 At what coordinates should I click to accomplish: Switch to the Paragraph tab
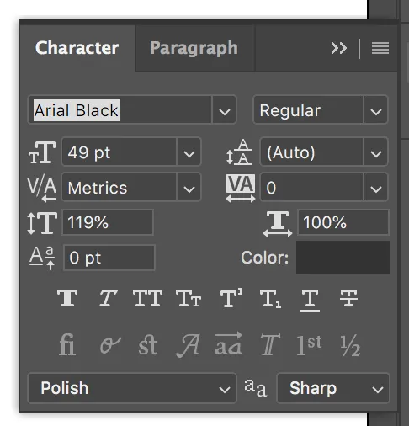pyautogui.click(x=194, y=48)
